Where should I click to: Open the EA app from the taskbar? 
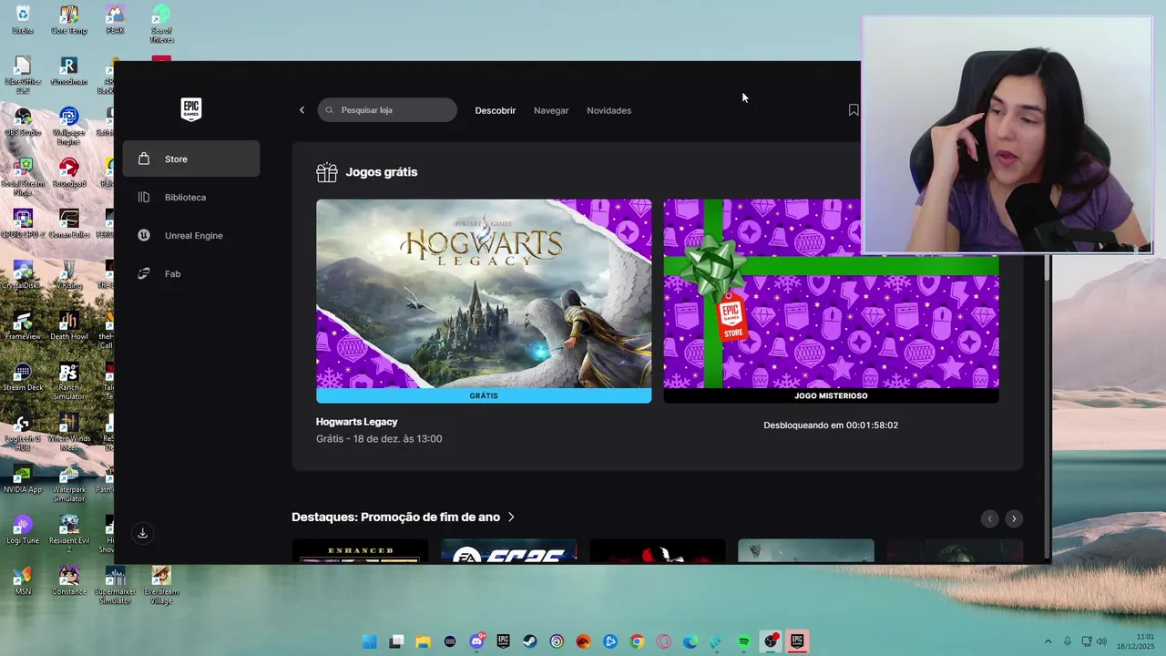[x=584, y=641]
